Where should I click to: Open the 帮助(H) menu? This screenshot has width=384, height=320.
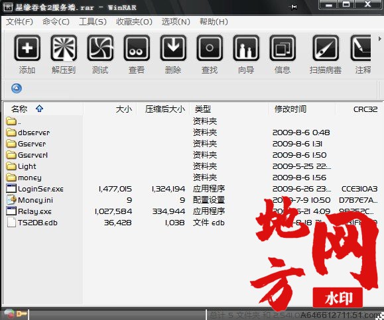click(x=214, y=22)
